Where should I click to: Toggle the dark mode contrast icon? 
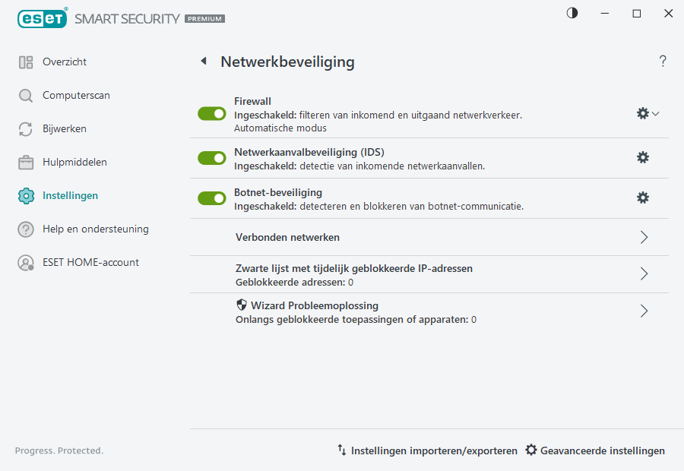572,13
